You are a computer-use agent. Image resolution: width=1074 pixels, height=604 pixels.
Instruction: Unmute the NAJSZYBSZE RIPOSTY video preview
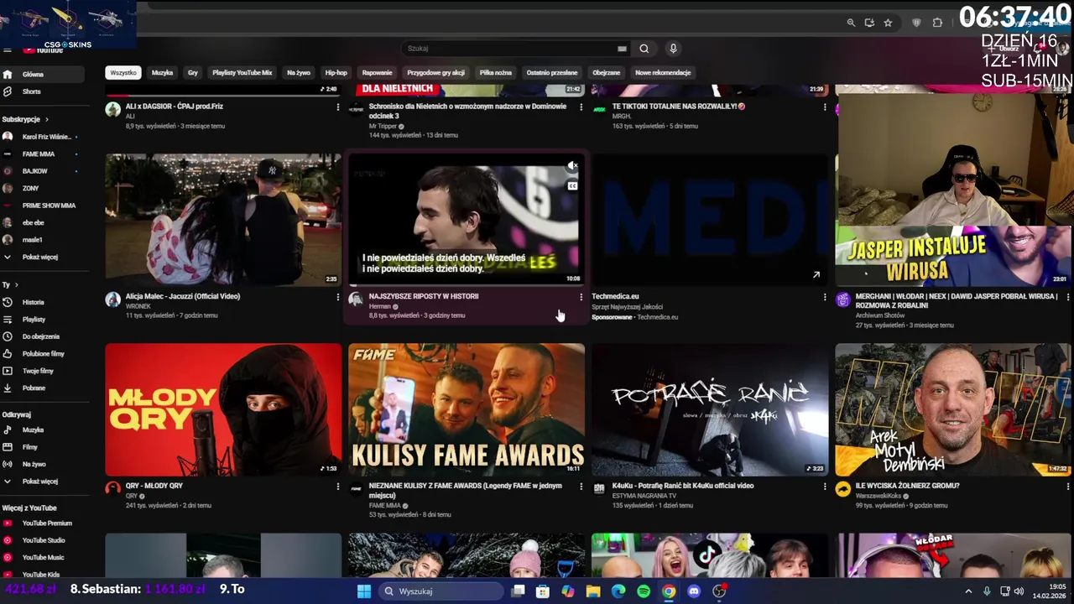click(x=572, y=166)
